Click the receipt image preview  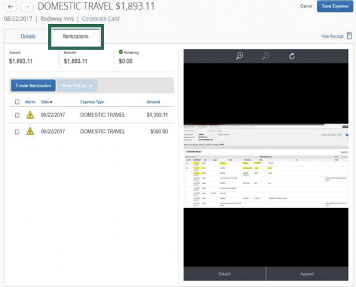(x=266, y=166)
